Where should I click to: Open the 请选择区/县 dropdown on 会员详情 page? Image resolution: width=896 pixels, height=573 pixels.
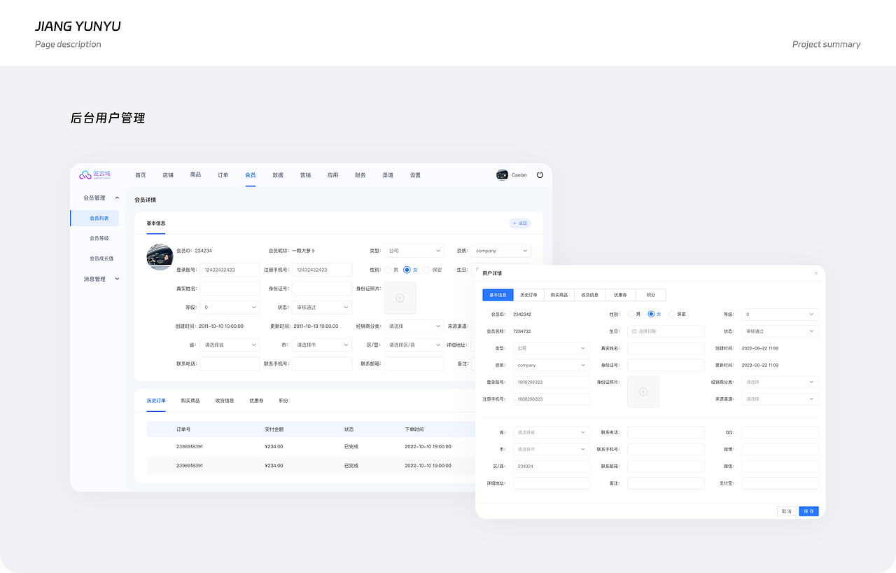tap(414, 345)
